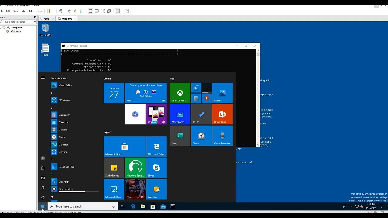Click the Start menu Power button
Viewport: 388px width, 218px height.
coord(43,197)
